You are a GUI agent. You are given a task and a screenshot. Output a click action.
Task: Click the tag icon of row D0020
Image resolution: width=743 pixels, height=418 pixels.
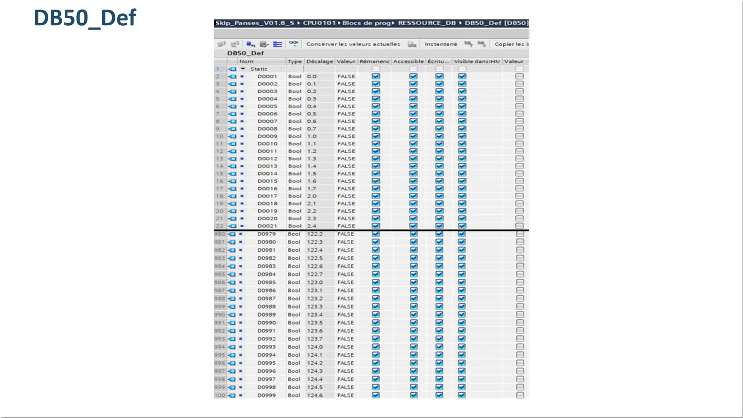[x=232, y=219]
